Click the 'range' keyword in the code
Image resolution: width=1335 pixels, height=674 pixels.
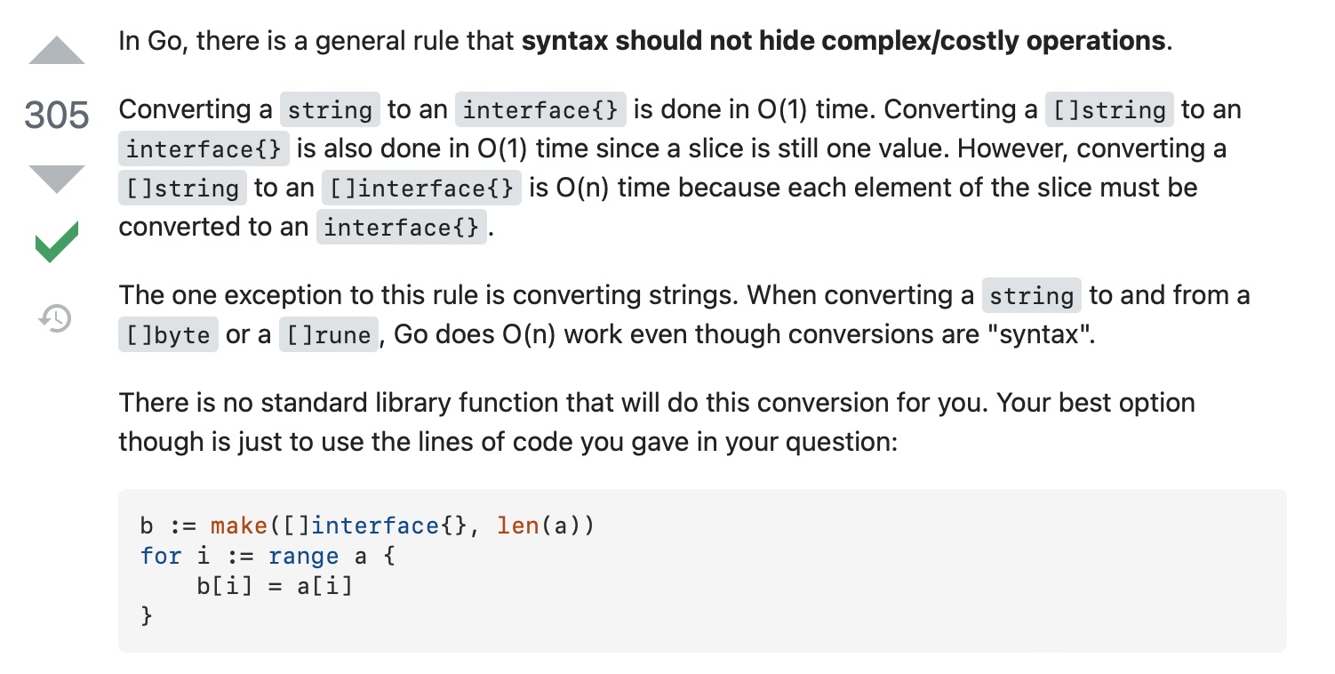303,557
